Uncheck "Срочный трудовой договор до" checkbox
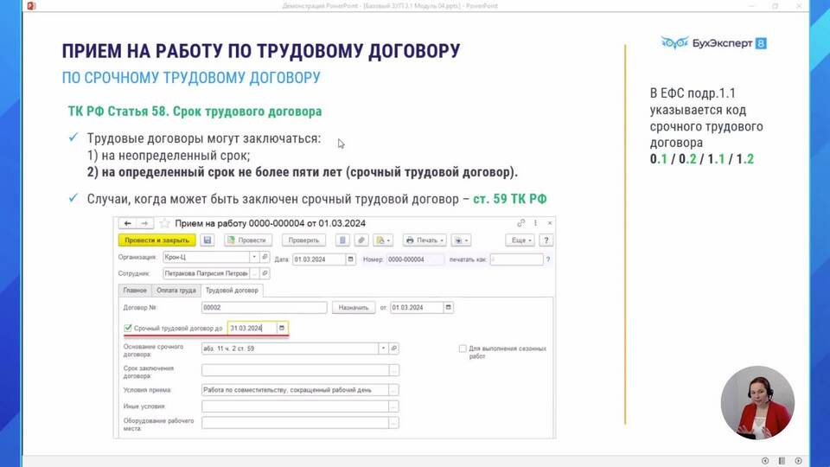The image size is (830, 467). pyautogui.click(x=128, y=329)
